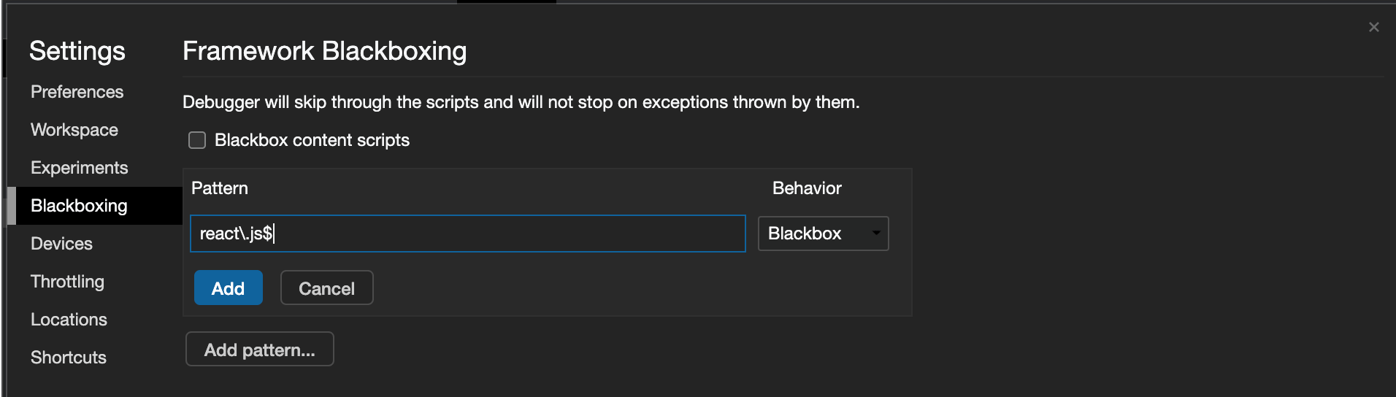View the Shortcuts tab
Viewport: 1396px width, 397px height.
coord(69,358)
